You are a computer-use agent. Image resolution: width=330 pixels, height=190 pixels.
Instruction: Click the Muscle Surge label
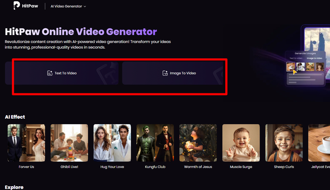pos(241,167)
